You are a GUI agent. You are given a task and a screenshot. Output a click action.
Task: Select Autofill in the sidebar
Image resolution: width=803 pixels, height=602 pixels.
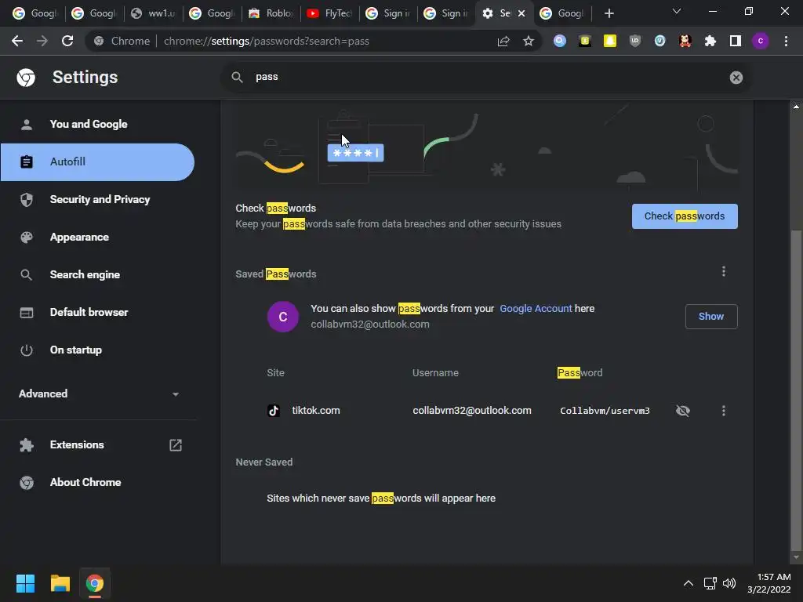click(x=98, y=161)
